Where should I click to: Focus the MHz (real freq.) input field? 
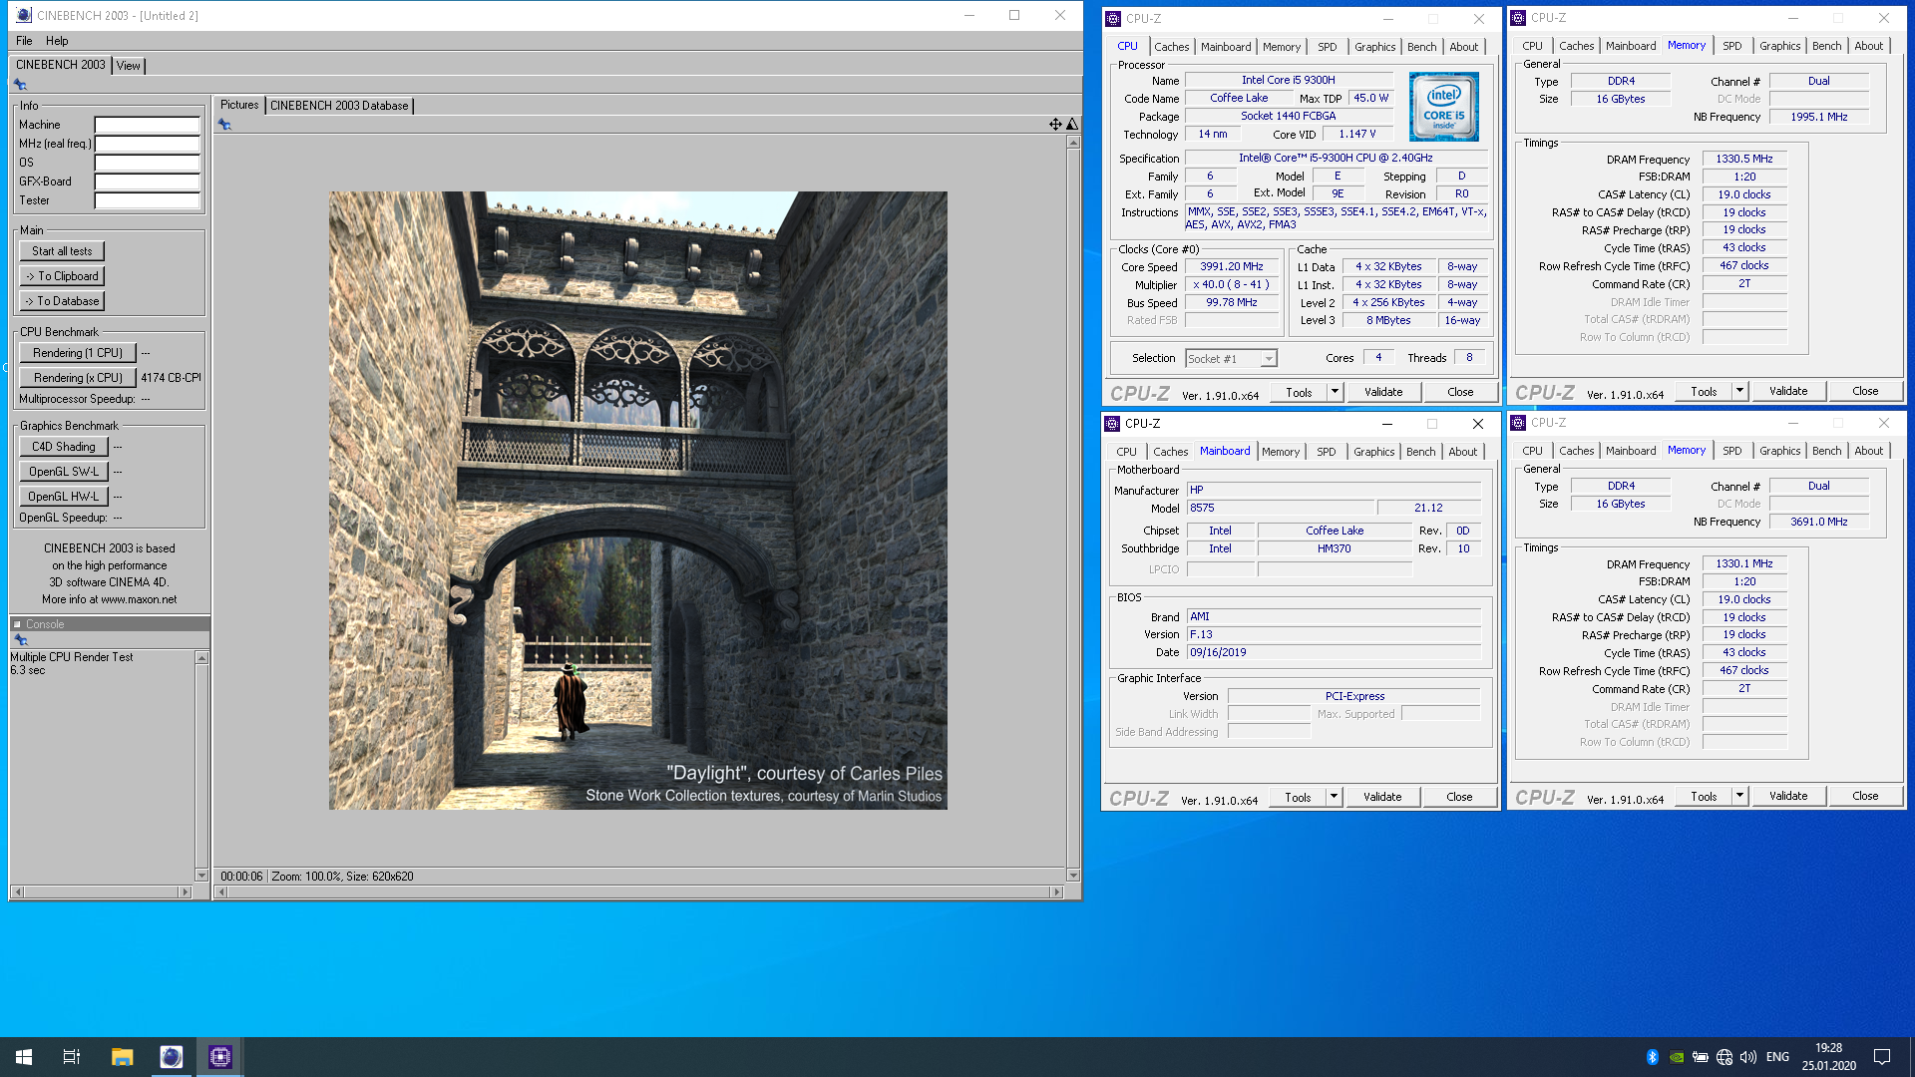[x=148, y=144]
